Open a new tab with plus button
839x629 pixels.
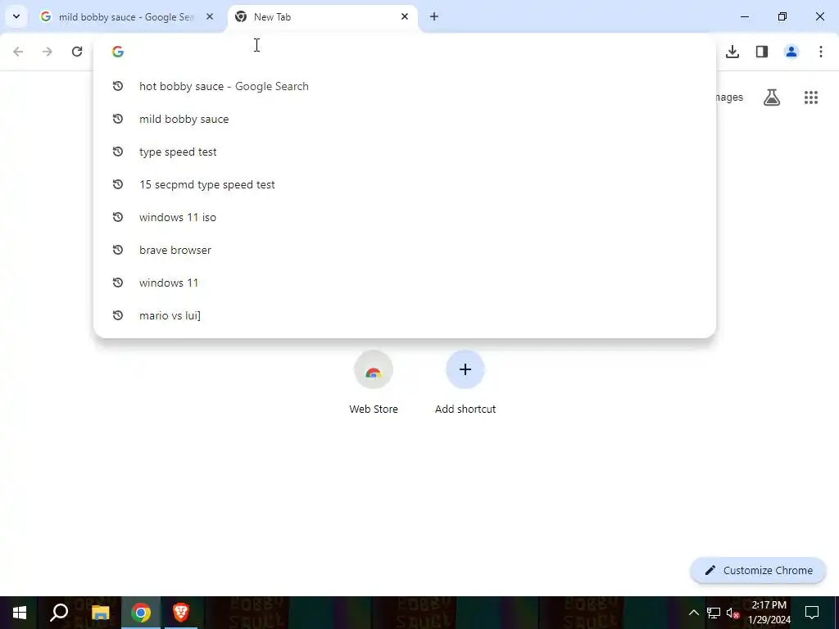tap(434, 16)
